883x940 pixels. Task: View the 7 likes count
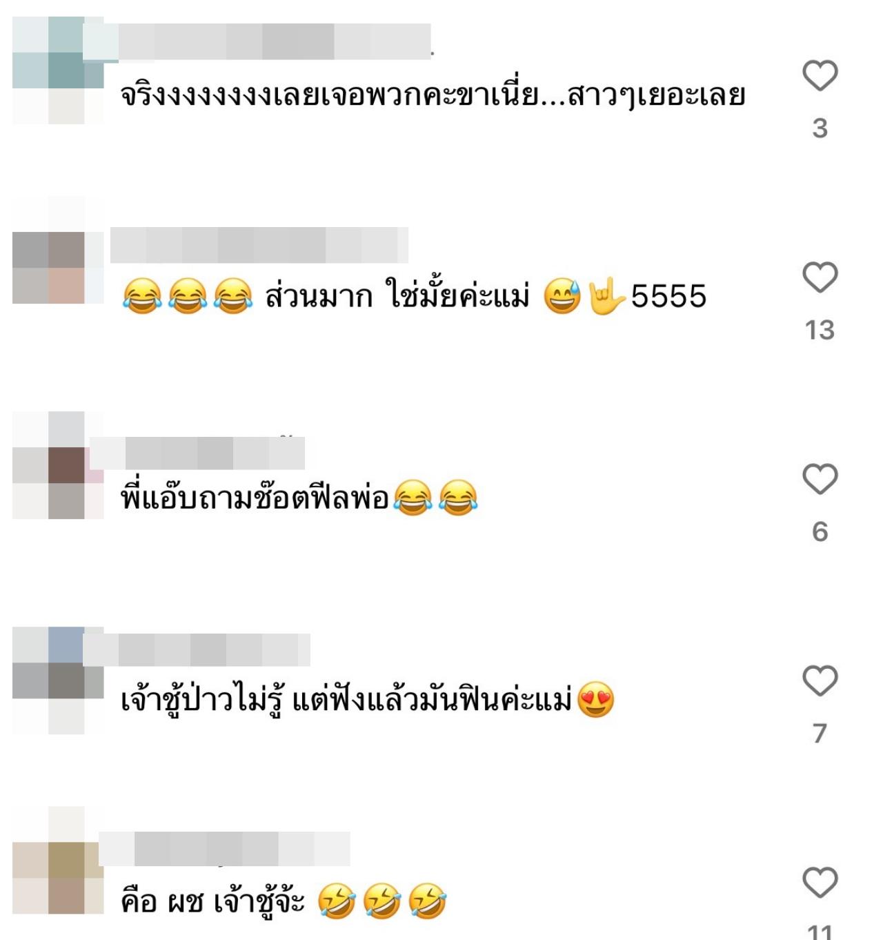pos(820,733)
